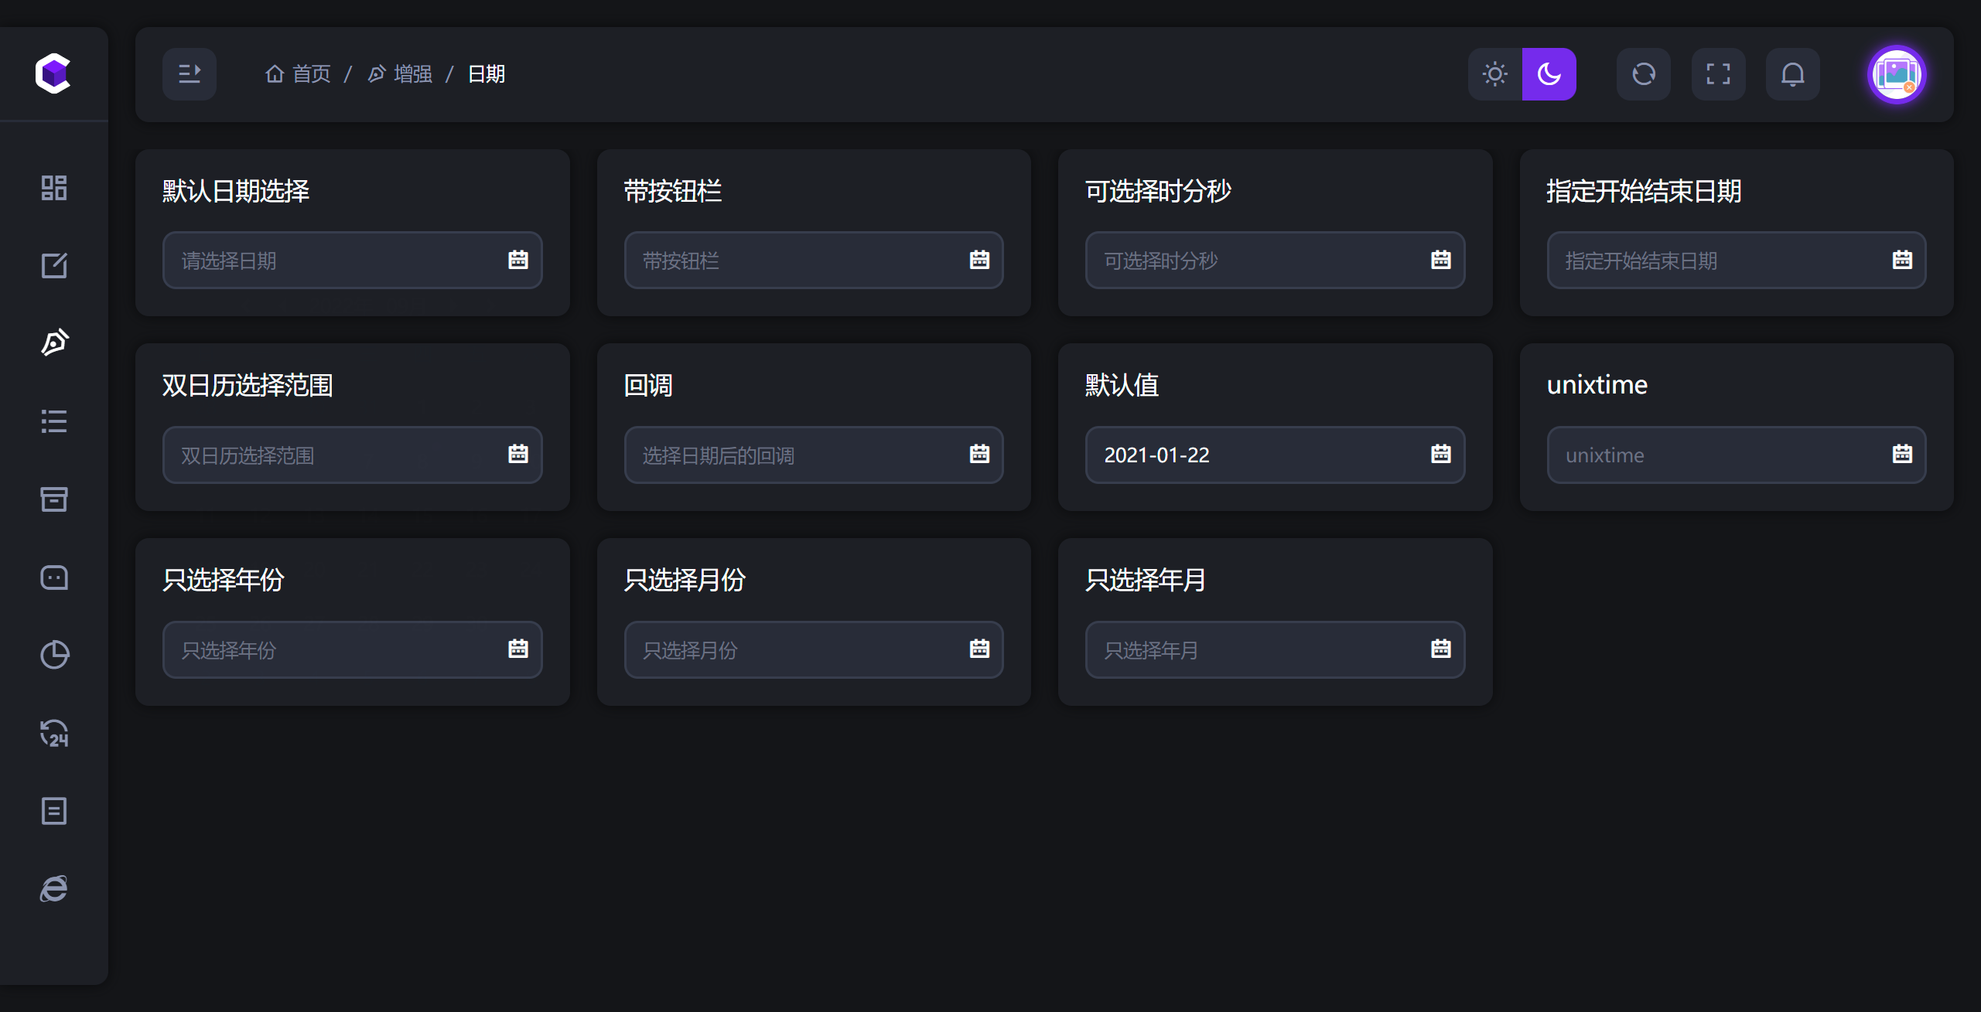Click the archive box icon in the sidebar
Screen dimensions: 1981x1012
[x=53, y=499]
